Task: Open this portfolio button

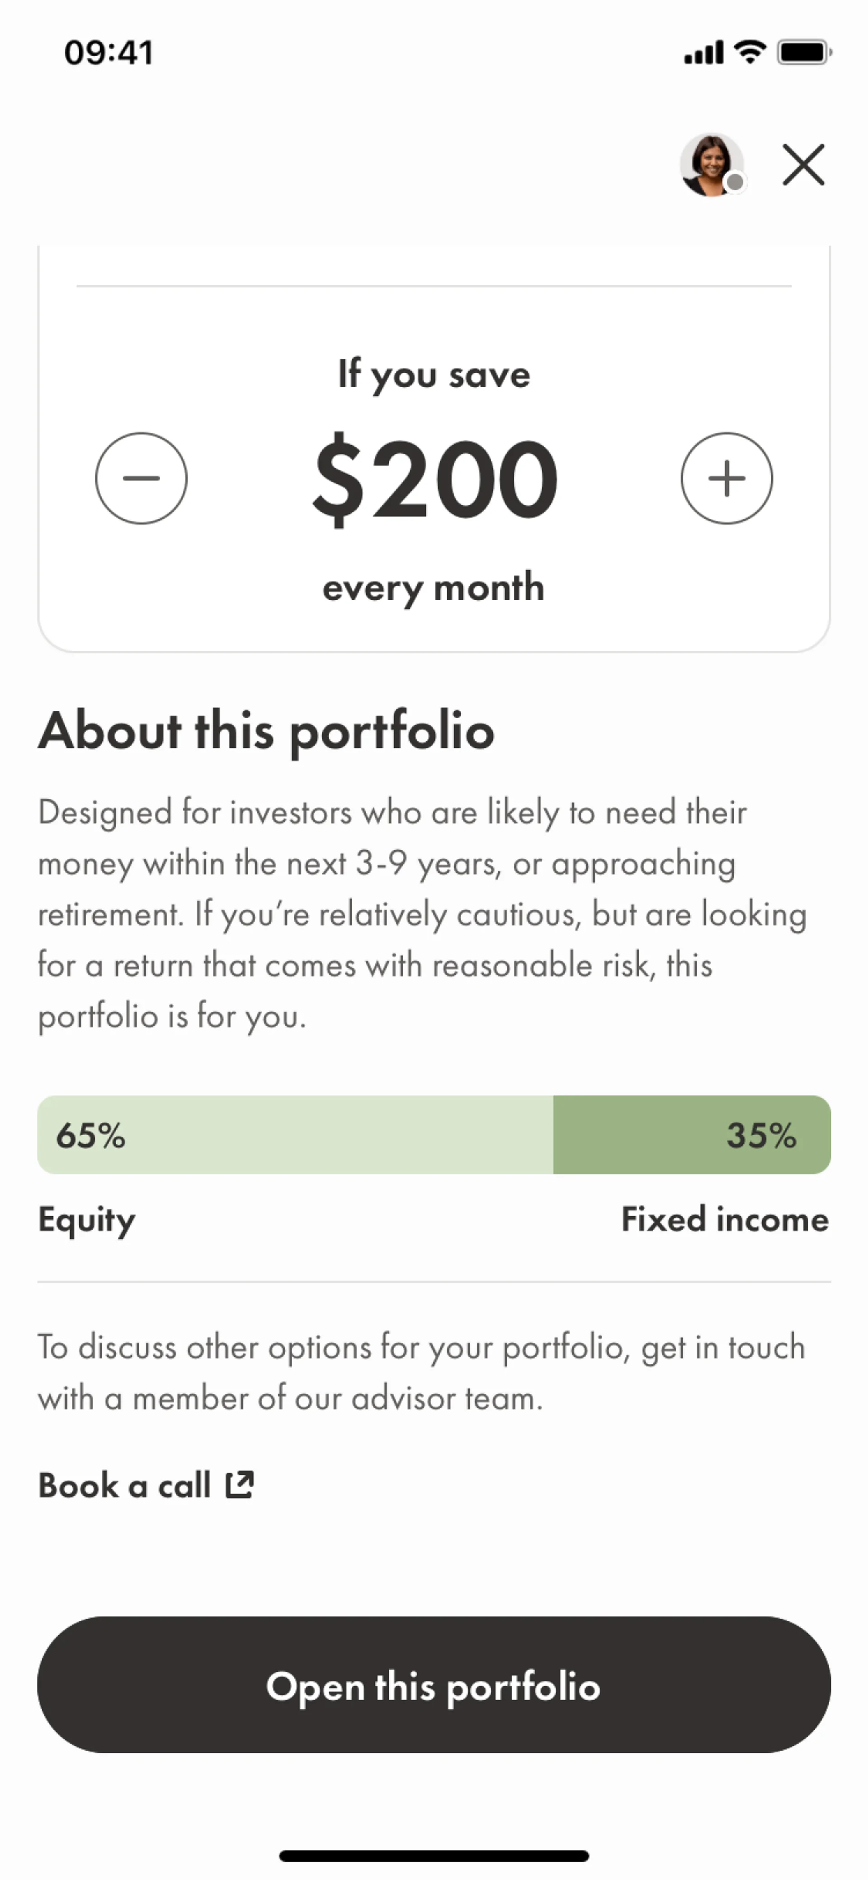Action: 434,1685
